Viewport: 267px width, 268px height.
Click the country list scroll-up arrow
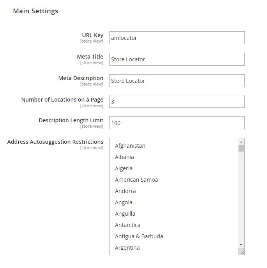[x=241, y=141]
